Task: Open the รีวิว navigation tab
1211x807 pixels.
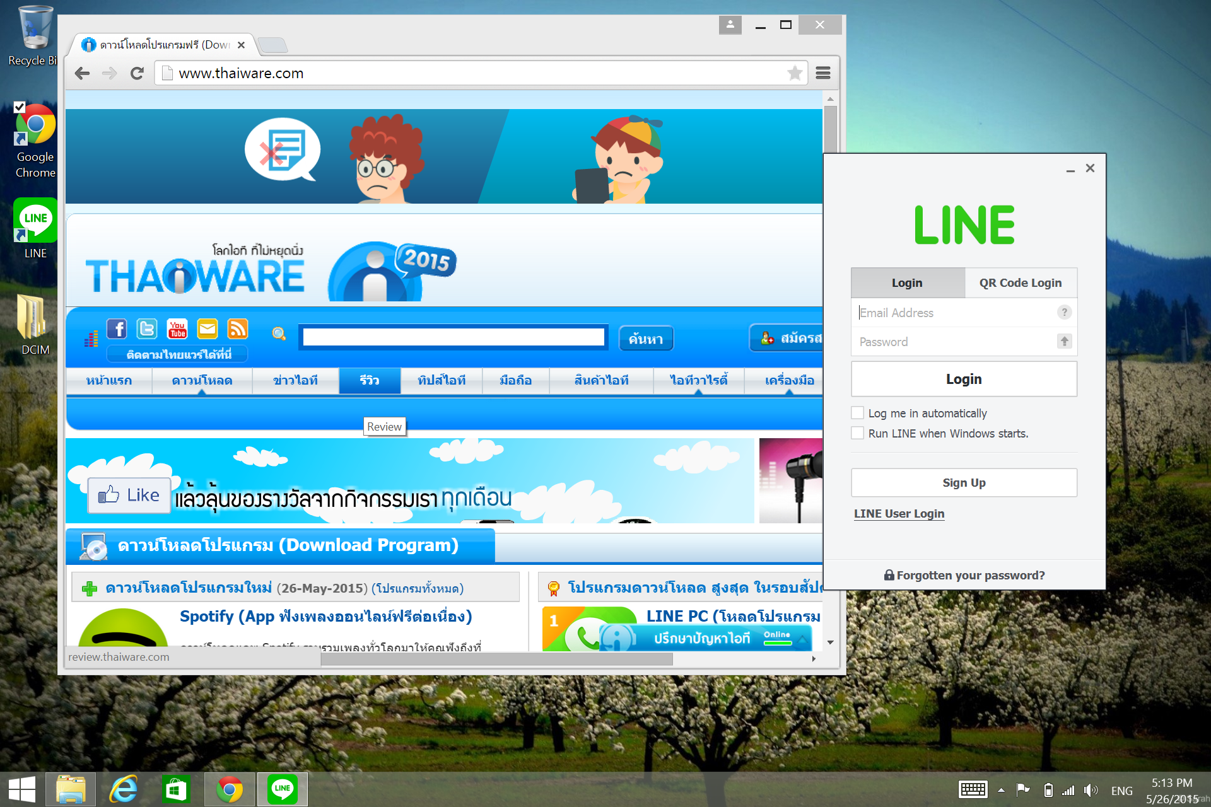Action: pyautogui.click(x=370, y=380)
